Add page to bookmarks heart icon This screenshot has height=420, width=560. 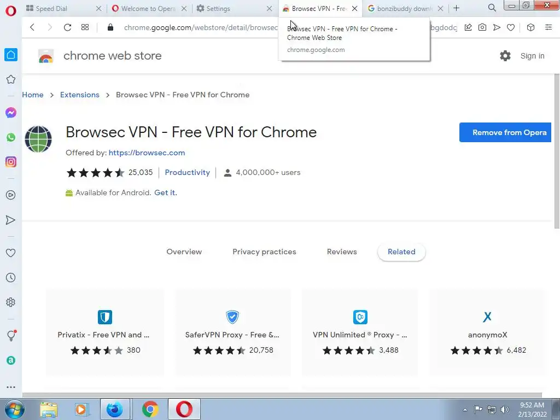click(x=511, y=27)
